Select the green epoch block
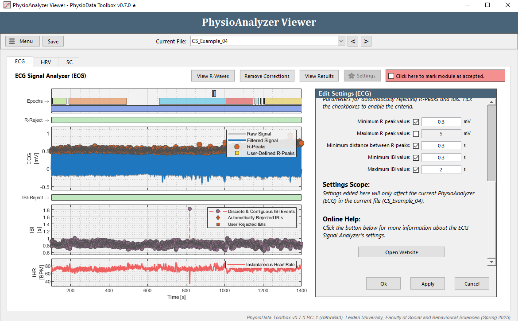The width and height of the screenshot is (518, 321). (x=59, y=101)
